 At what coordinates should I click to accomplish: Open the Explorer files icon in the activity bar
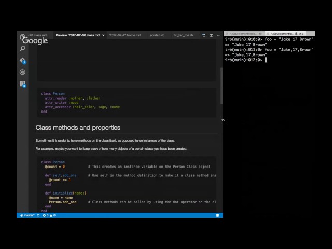(x=22, y=37)
